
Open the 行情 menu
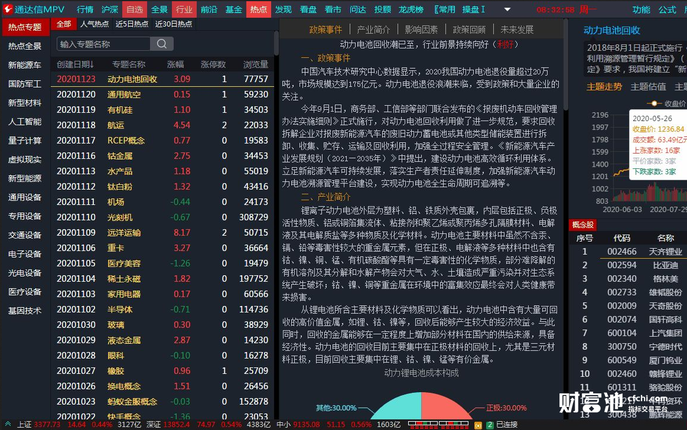85,9
